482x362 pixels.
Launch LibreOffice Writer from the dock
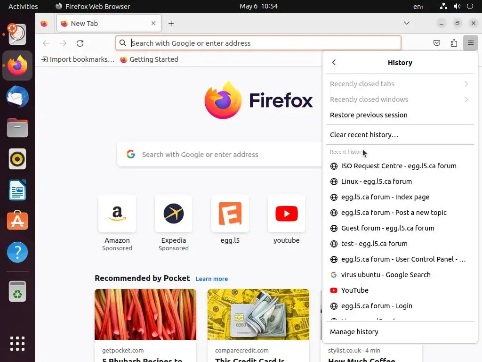[x=17, y=190]
